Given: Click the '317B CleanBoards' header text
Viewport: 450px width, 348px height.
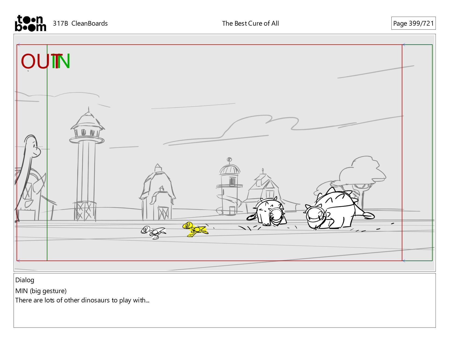Looking at the screenshot, I should 80,23.
